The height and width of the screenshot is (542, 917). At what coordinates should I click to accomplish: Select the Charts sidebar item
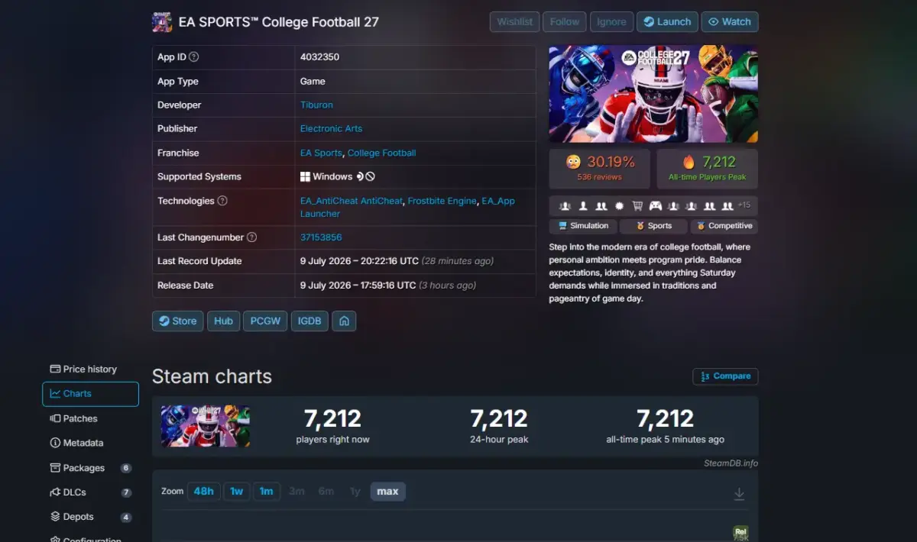[90, 394]
